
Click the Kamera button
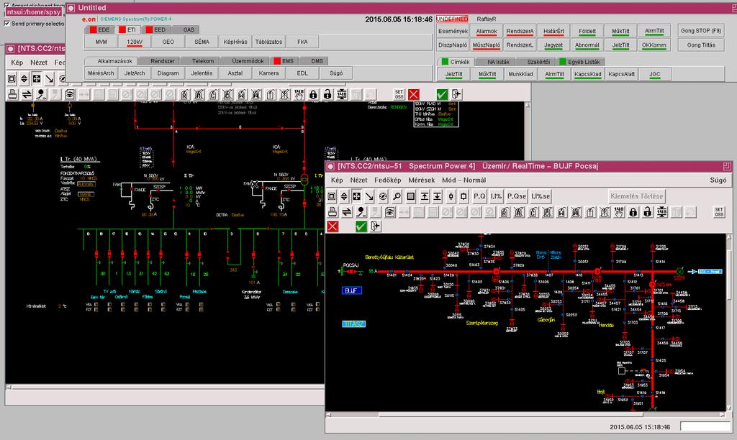pos(269,73)
